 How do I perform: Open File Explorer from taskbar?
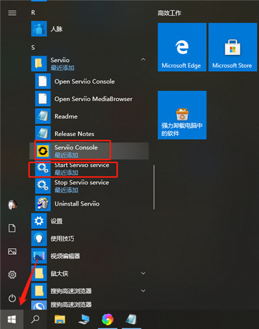[60, 319]
